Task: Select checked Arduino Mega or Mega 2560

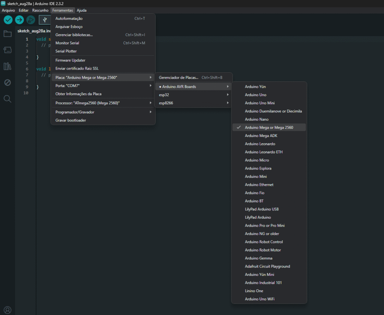Action: (x=269, y=128)
